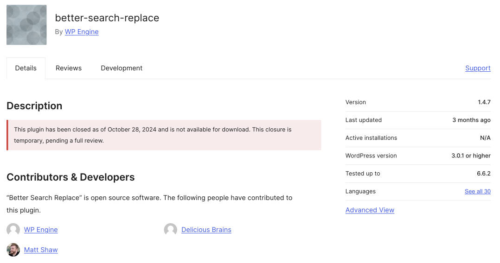Click WP Engine's gray contributor avatar
500x263 pixels.
13,230
